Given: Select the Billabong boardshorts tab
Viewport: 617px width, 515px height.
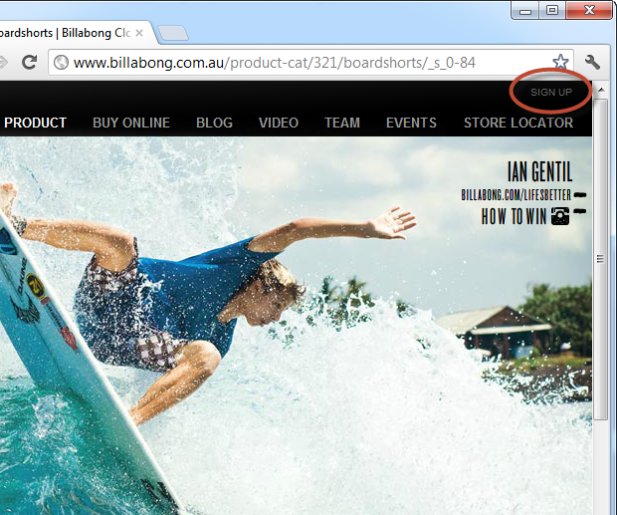Looking at the screenshot, I should coord(75,33).
